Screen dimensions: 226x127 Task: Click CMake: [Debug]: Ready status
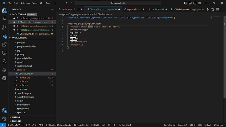click(x=59, y=125)
